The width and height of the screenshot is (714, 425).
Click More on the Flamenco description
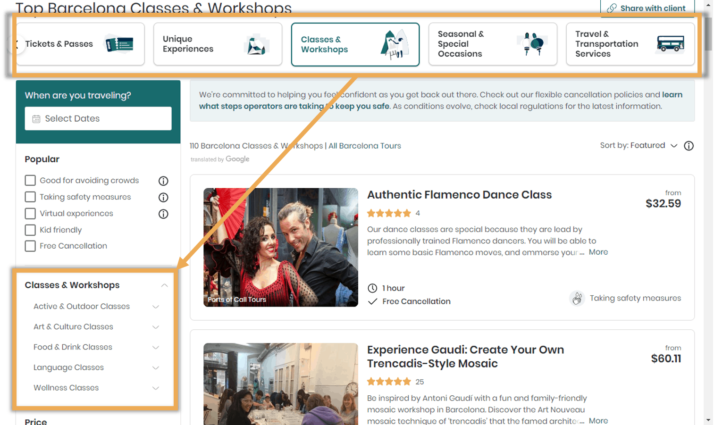pyautogui.click(x=598, y=252)
